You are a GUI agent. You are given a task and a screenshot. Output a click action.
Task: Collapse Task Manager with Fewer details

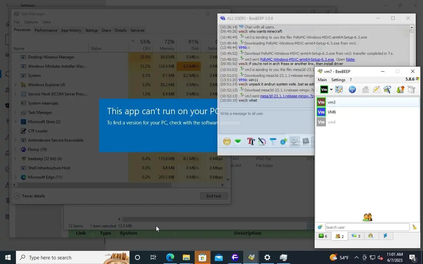(30, 196)
